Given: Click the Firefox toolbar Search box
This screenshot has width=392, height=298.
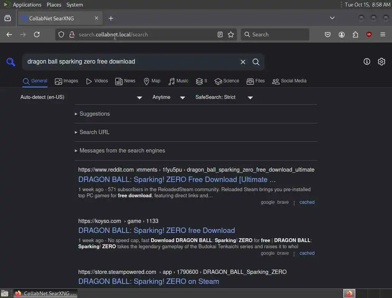Looking at the screenshot, I should pyautogui.click(x=275, y=34).
